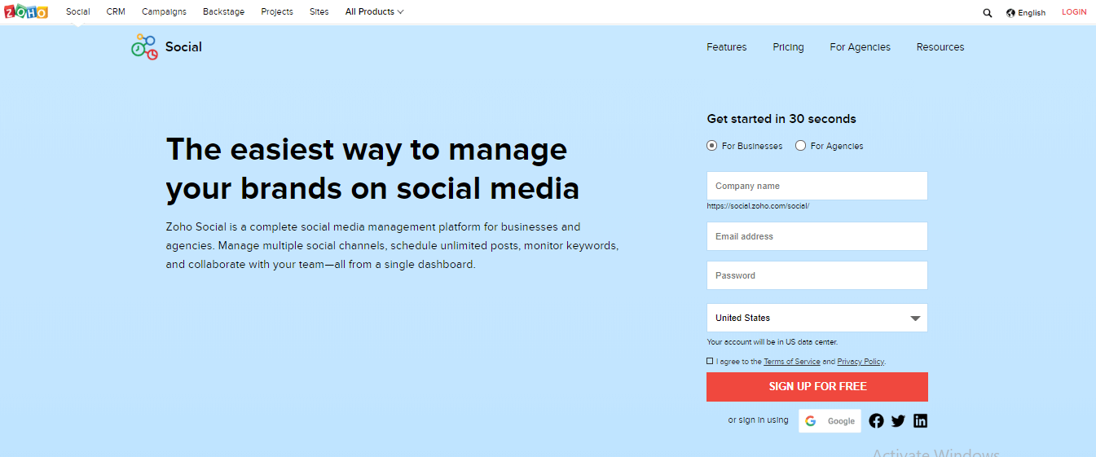Screen dimensions: 1096x457
Task: Click 'Get started in 30 seconds' heading
Action: click(781, 119)
